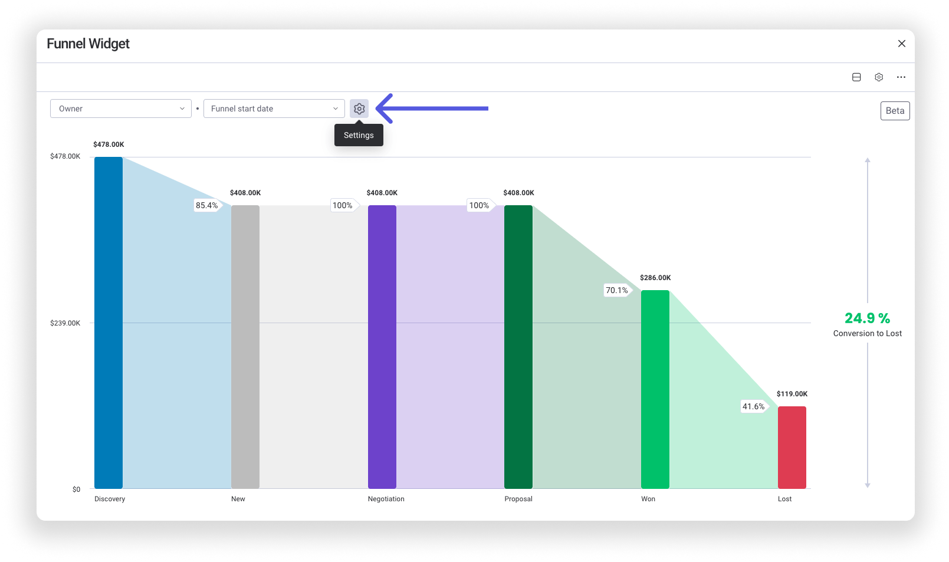The width and height of the screenshot is (949, 562).
Task: Close the Funnel Widget dialog
Action: pos(901,44)
